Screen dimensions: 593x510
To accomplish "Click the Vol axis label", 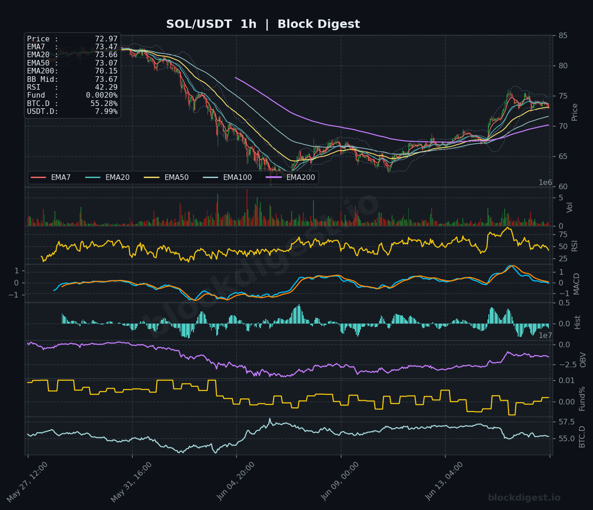I will [570, 207].
